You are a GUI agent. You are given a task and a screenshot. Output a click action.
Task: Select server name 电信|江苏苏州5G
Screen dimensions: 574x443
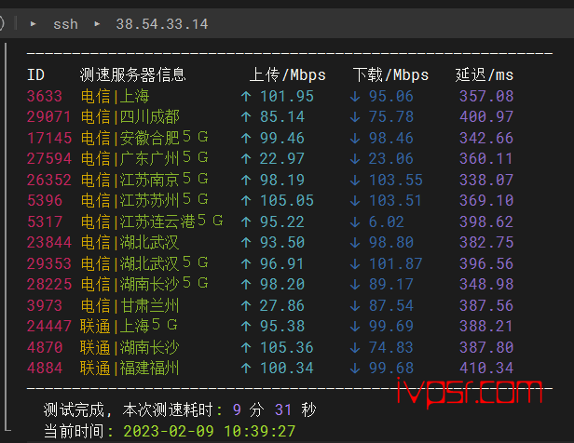144,200
